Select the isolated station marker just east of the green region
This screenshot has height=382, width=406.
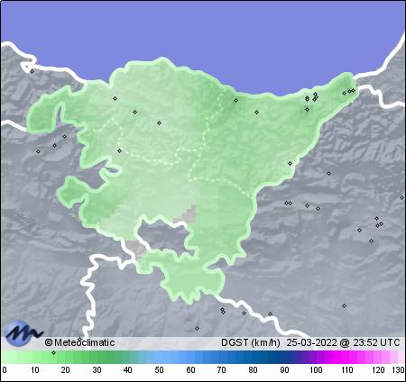click(x=328, y=173)
